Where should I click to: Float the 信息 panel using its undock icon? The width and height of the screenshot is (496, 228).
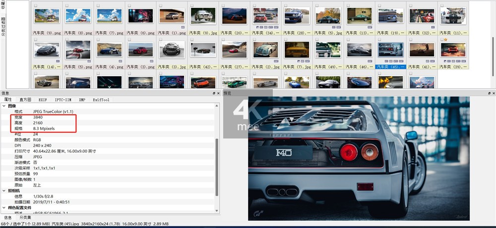(214, 93)
